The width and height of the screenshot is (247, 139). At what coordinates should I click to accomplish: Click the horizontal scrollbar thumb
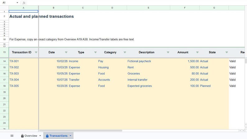[81, 131]
